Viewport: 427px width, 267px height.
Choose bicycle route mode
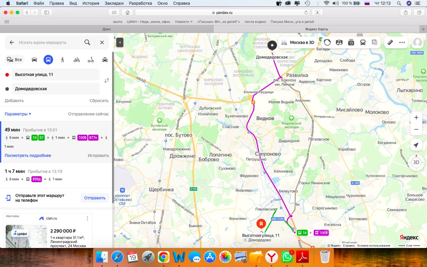click(77, 60)
